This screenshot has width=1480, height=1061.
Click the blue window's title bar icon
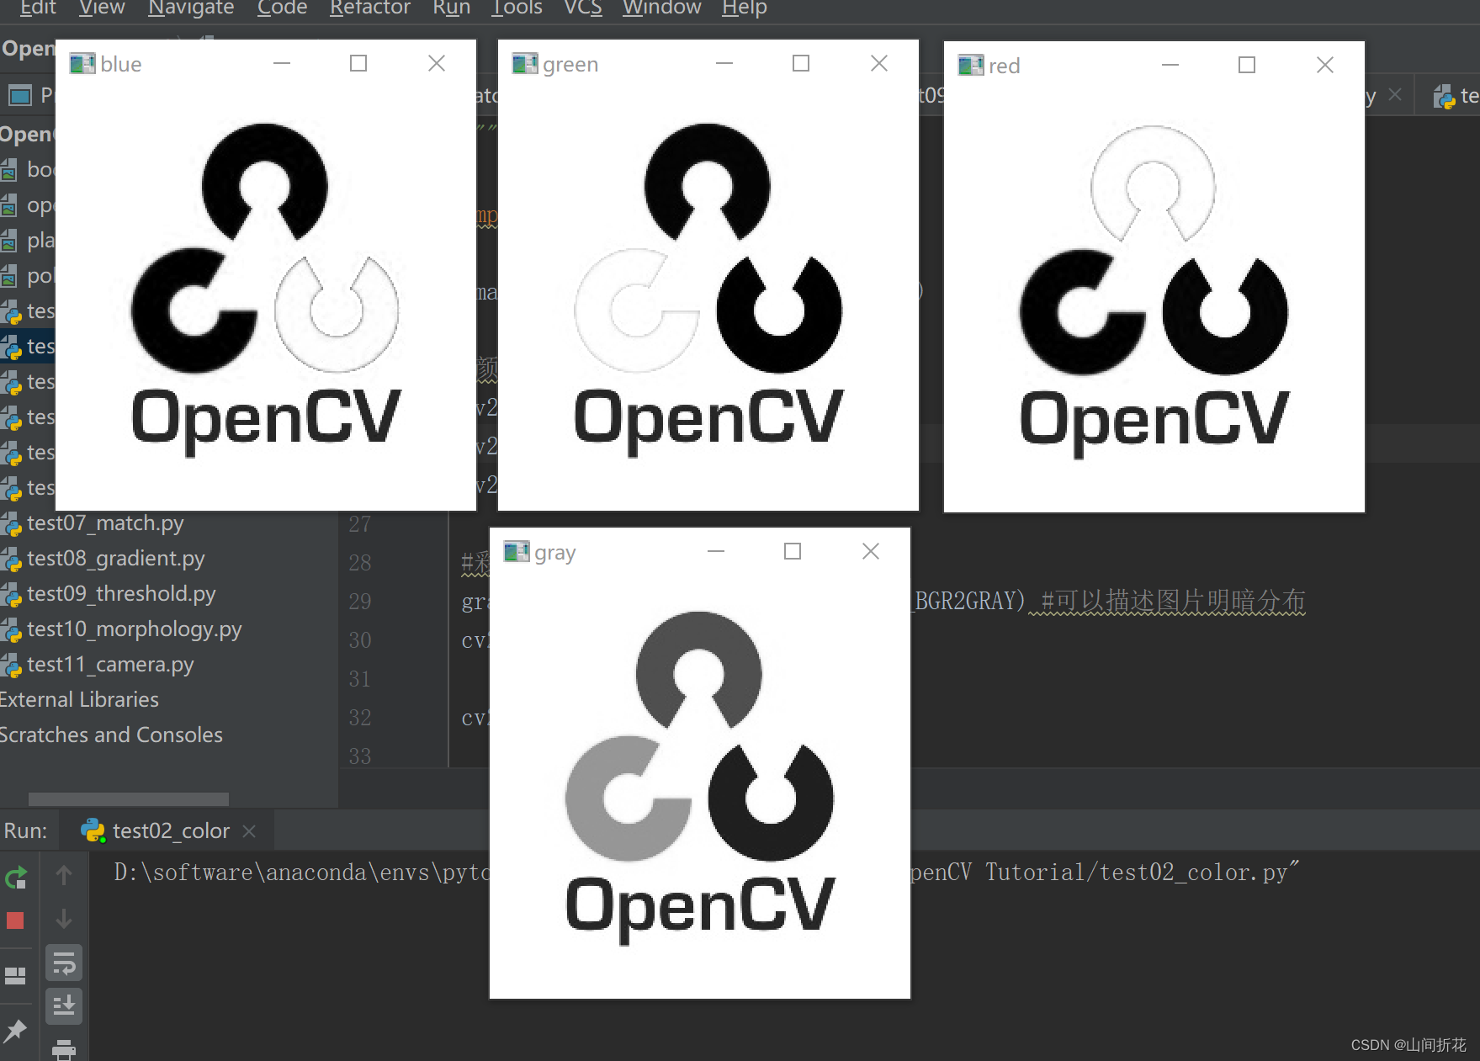click(82, 64)
